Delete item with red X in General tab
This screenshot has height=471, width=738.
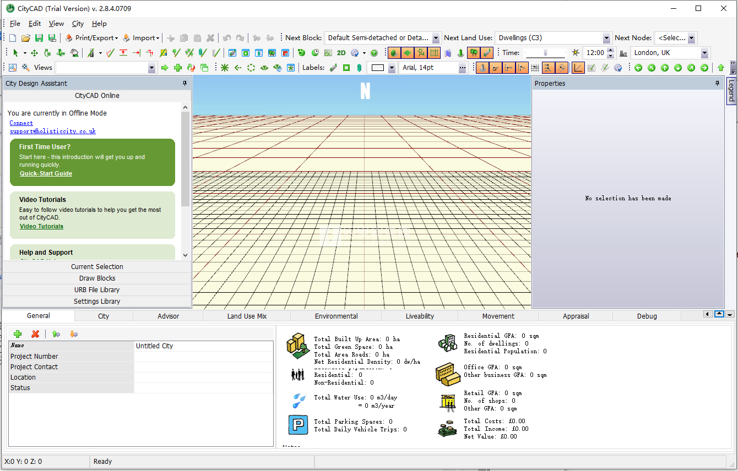pos(35,334)
